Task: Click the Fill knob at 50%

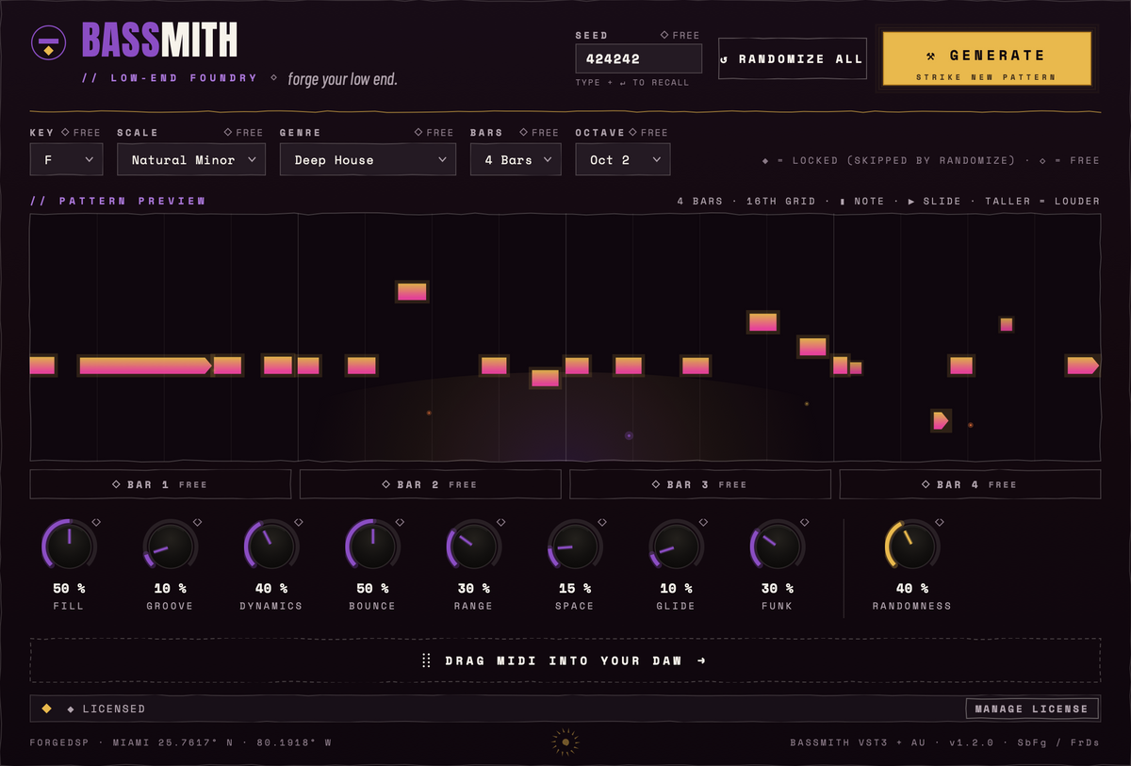Action: (69, 546)
